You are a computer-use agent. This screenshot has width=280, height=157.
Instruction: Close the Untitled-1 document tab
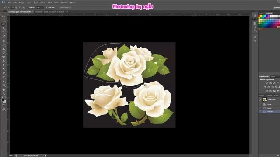67,12
